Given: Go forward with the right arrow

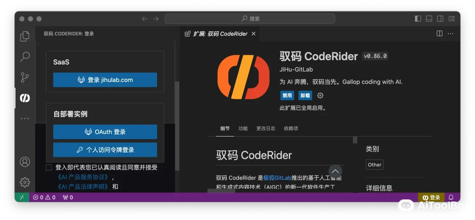Looking at the screenshot, I should [156, 19].
